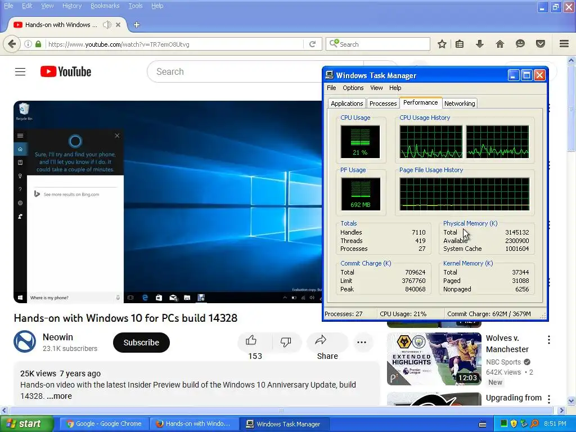Click the YouTube logo

(66, 71)
